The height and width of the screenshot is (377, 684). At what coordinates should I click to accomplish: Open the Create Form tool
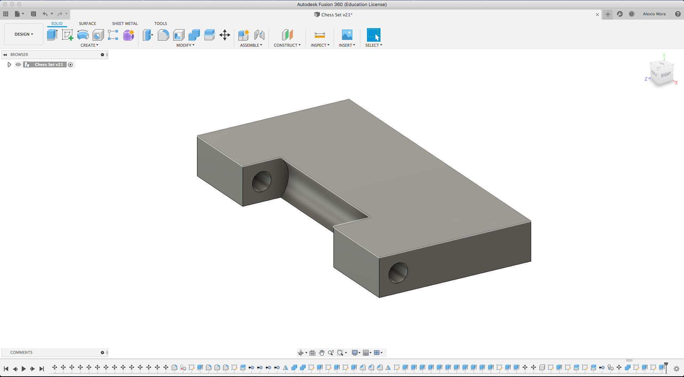129,35
